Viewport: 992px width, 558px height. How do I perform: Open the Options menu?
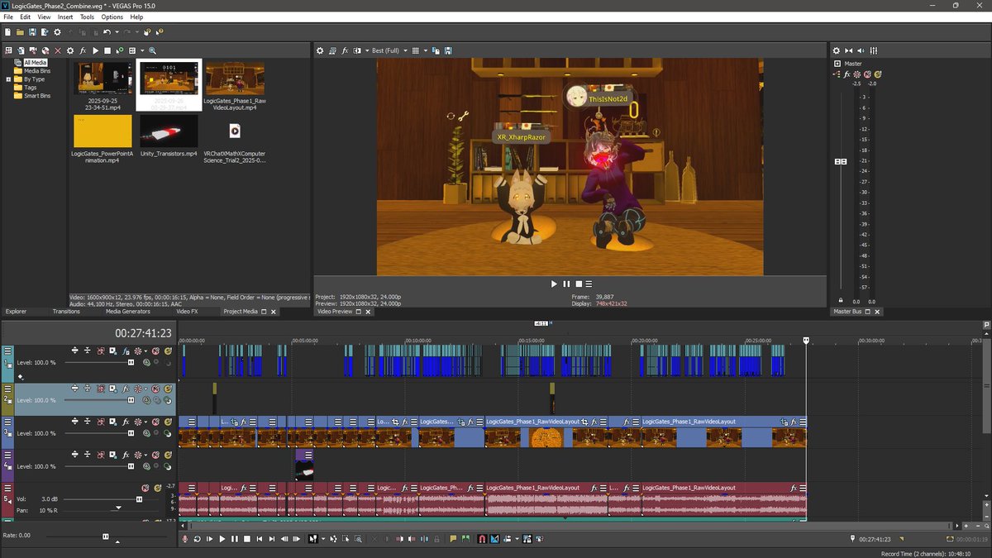(112, 17)
